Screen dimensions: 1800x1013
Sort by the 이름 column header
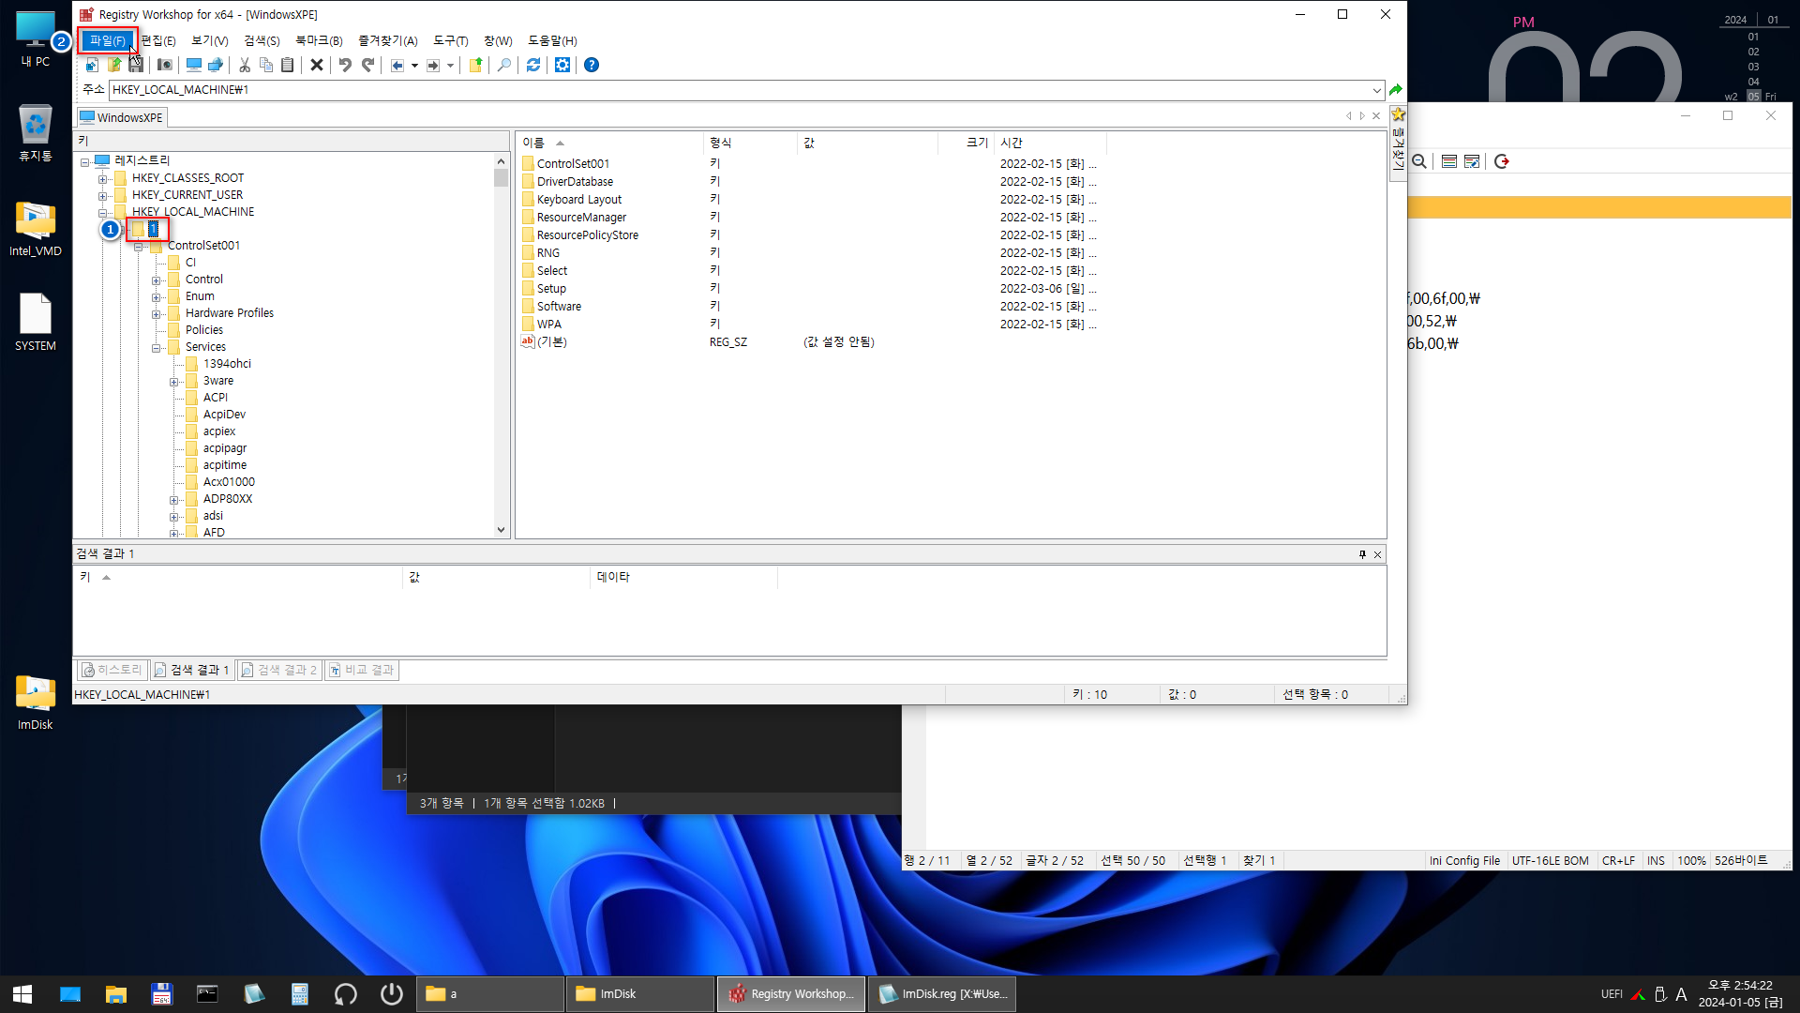pos(609,143)
